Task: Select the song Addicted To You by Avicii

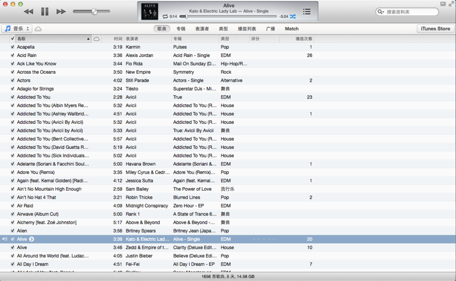Action: point(33,97)
